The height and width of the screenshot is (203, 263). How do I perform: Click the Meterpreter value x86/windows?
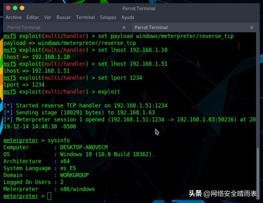pyautogui.click(x=77, y=189)
